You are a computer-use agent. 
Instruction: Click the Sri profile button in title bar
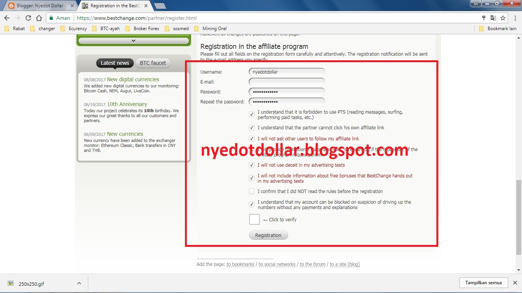476,3
